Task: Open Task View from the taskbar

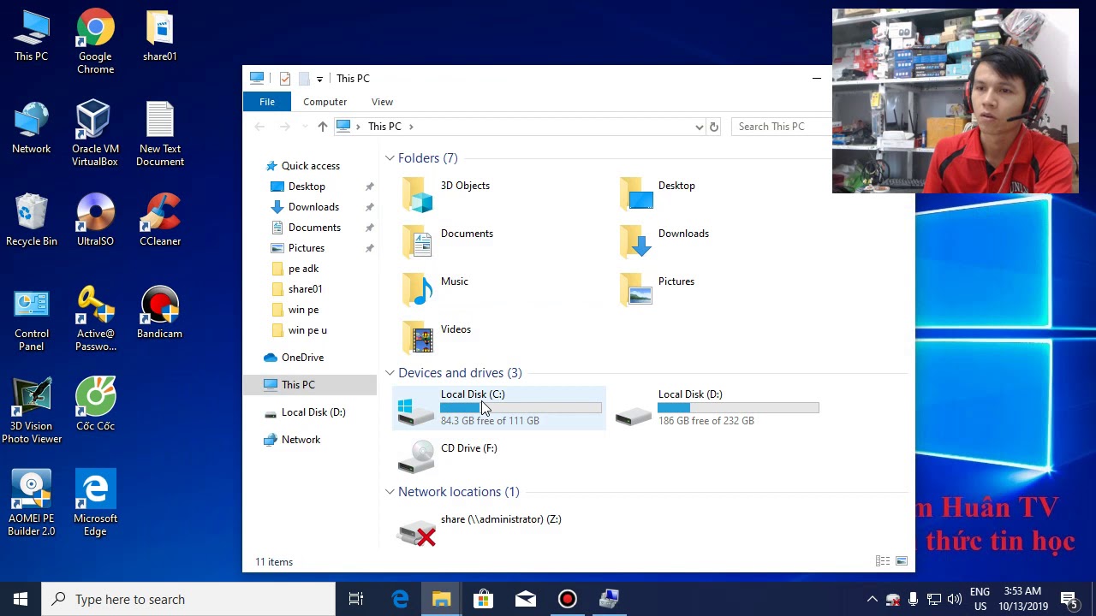Action: [x=356, y=599]
